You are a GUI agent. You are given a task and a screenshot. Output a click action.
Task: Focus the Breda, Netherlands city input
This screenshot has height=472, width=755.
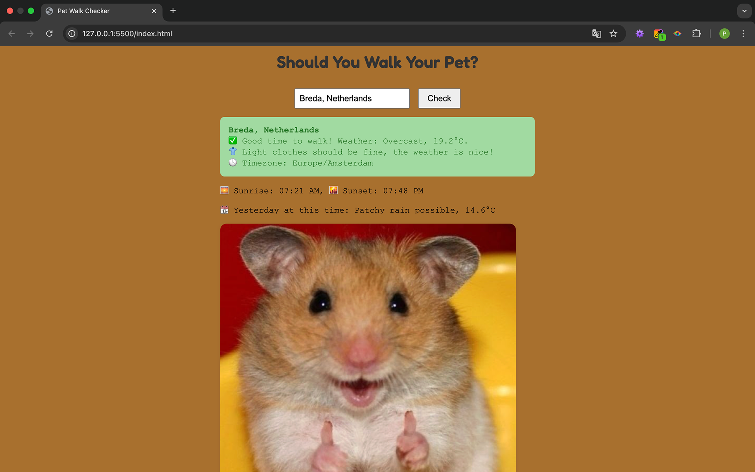(352, 98)
